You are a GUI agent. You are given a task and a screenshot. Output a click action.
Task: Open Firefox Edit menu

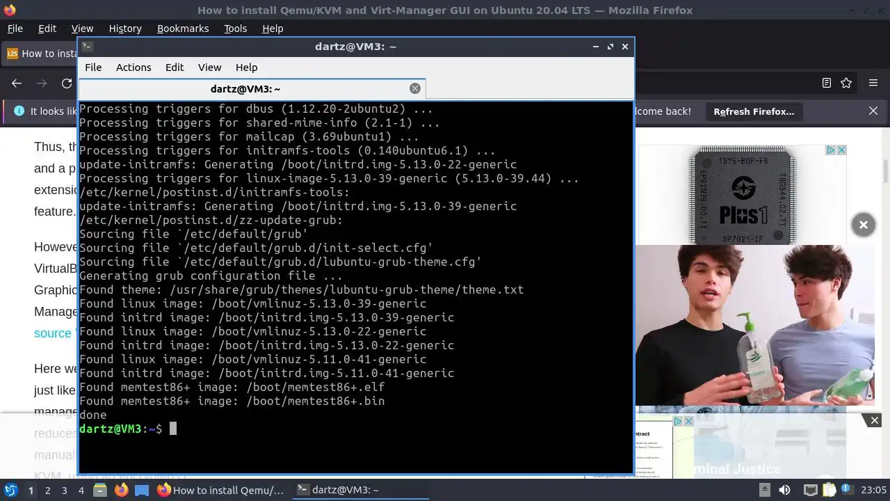click(47, 29)
